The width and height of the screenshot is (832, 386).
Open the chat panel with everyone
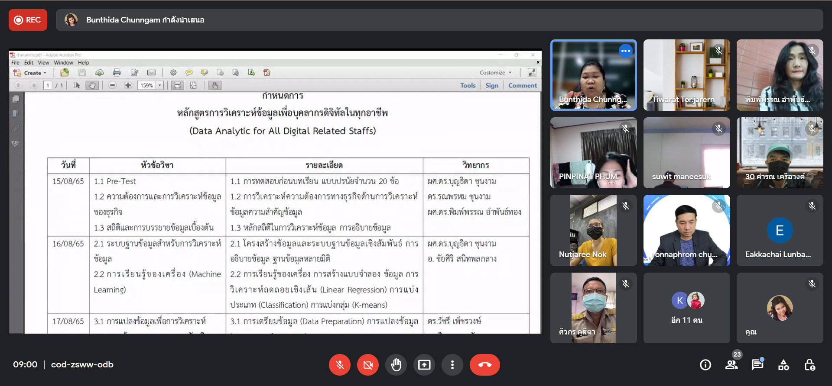pyautogui.click(x=757, y=365)
